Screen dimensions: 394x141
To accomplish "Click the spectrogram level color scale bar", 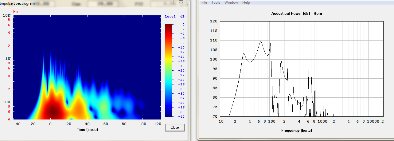I will pyautogui.click(x=168, y=70).
